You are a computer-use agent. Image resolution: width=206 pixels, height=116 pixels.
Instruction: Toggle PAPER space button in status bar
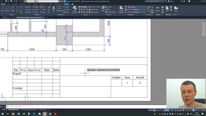click(x=150, y=110)
